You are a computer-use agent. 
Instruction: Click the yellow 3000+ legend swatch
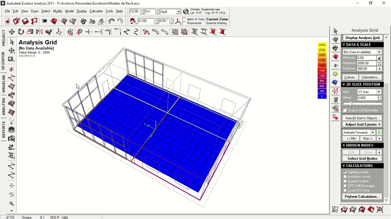322,45
